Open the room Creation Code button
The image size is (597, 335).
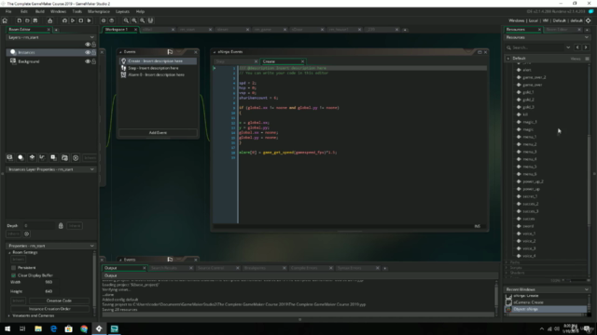click(59, 301)
